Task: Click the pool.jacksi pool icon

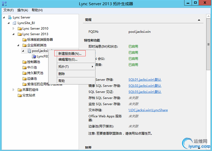Action: pyautogui.click(x=29, y=51)
